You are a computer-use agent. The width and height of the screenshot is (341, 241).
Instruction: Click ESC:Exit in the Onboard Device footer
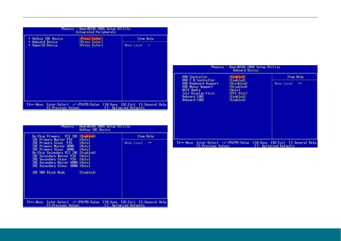click(x=278, y=143)
